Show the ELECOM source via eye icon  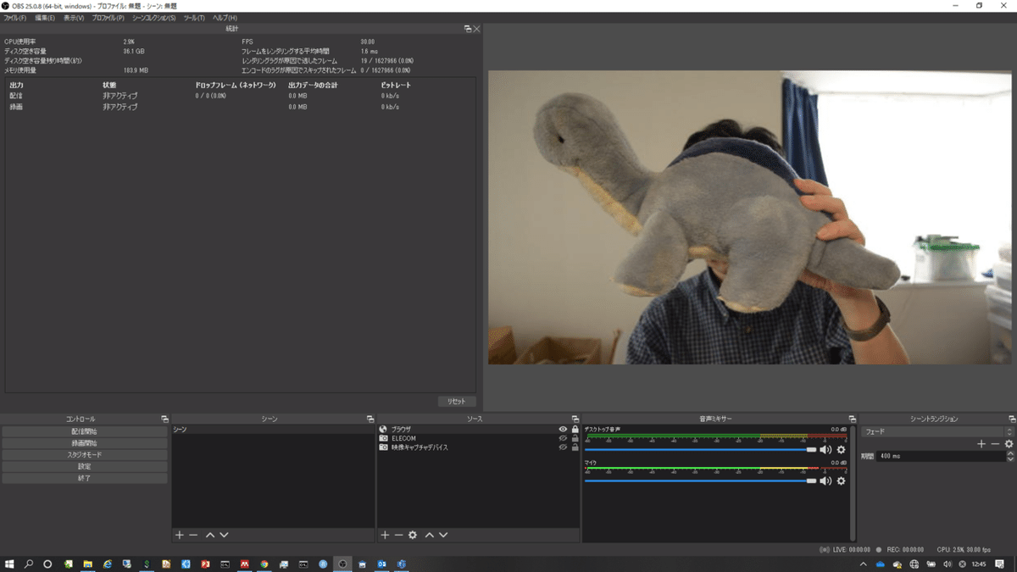[x=563, y=438]
